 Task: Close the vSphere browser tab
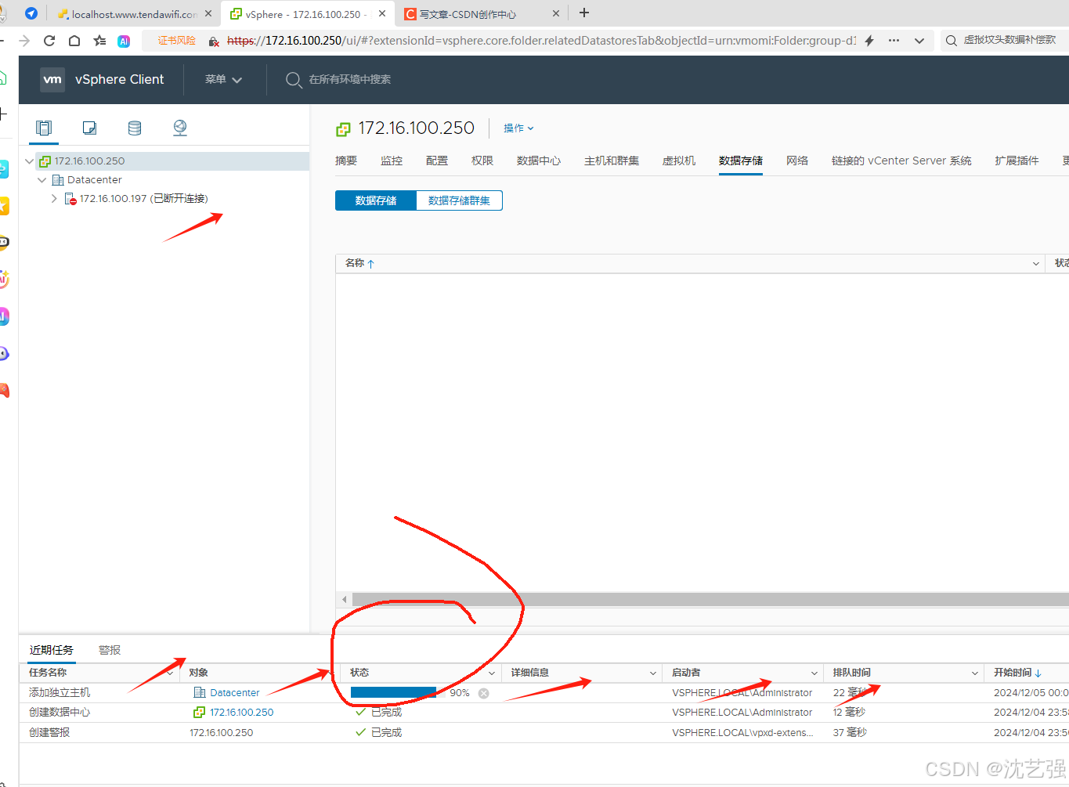382,13
